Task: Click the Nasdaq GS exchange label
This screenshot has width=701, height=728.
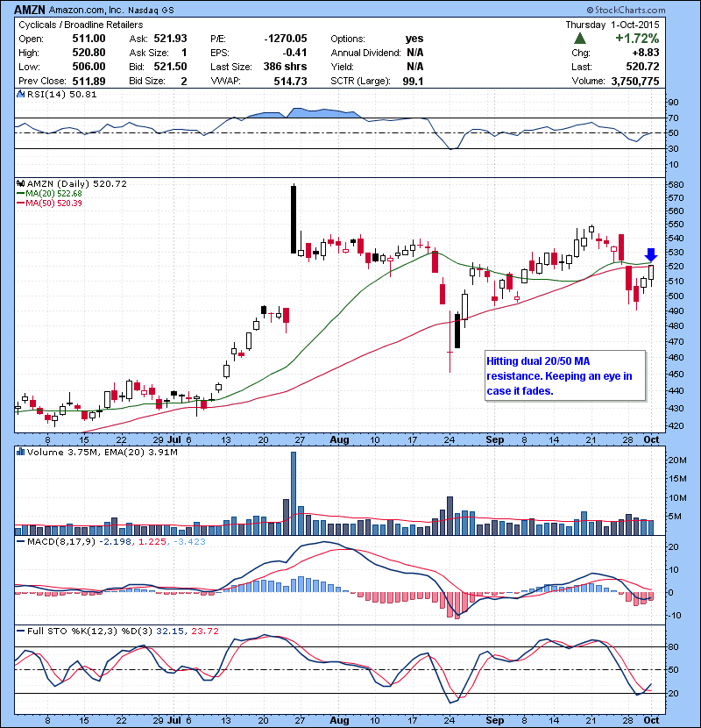Action: (x=151, y=10)
